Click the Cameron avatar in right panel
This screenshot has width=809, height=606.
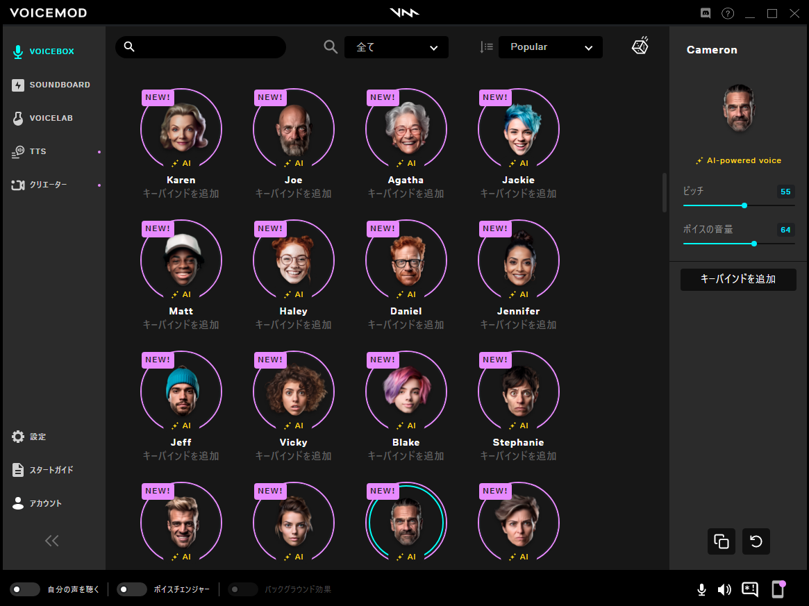click(x=739, y=108)
